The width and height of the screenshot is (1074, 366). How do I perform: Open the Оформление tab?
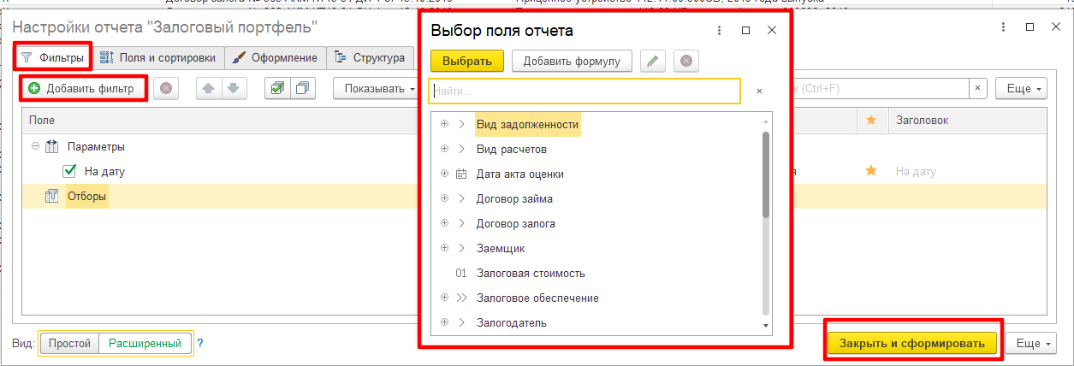pos(276,58)
